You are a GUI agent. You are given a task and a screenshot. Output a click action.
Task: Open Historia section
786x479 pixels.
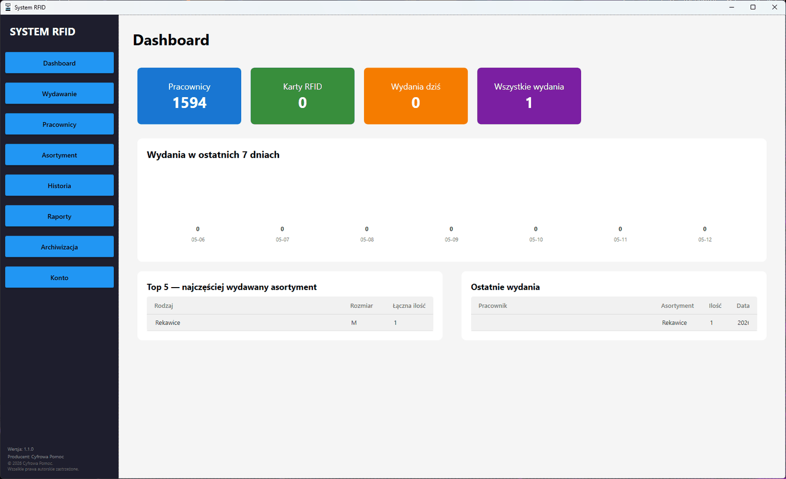click(59, 186)
